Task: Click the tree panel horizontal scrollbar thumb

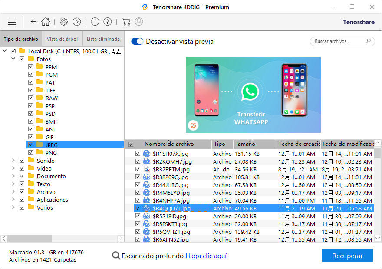Action: point(30,239)
